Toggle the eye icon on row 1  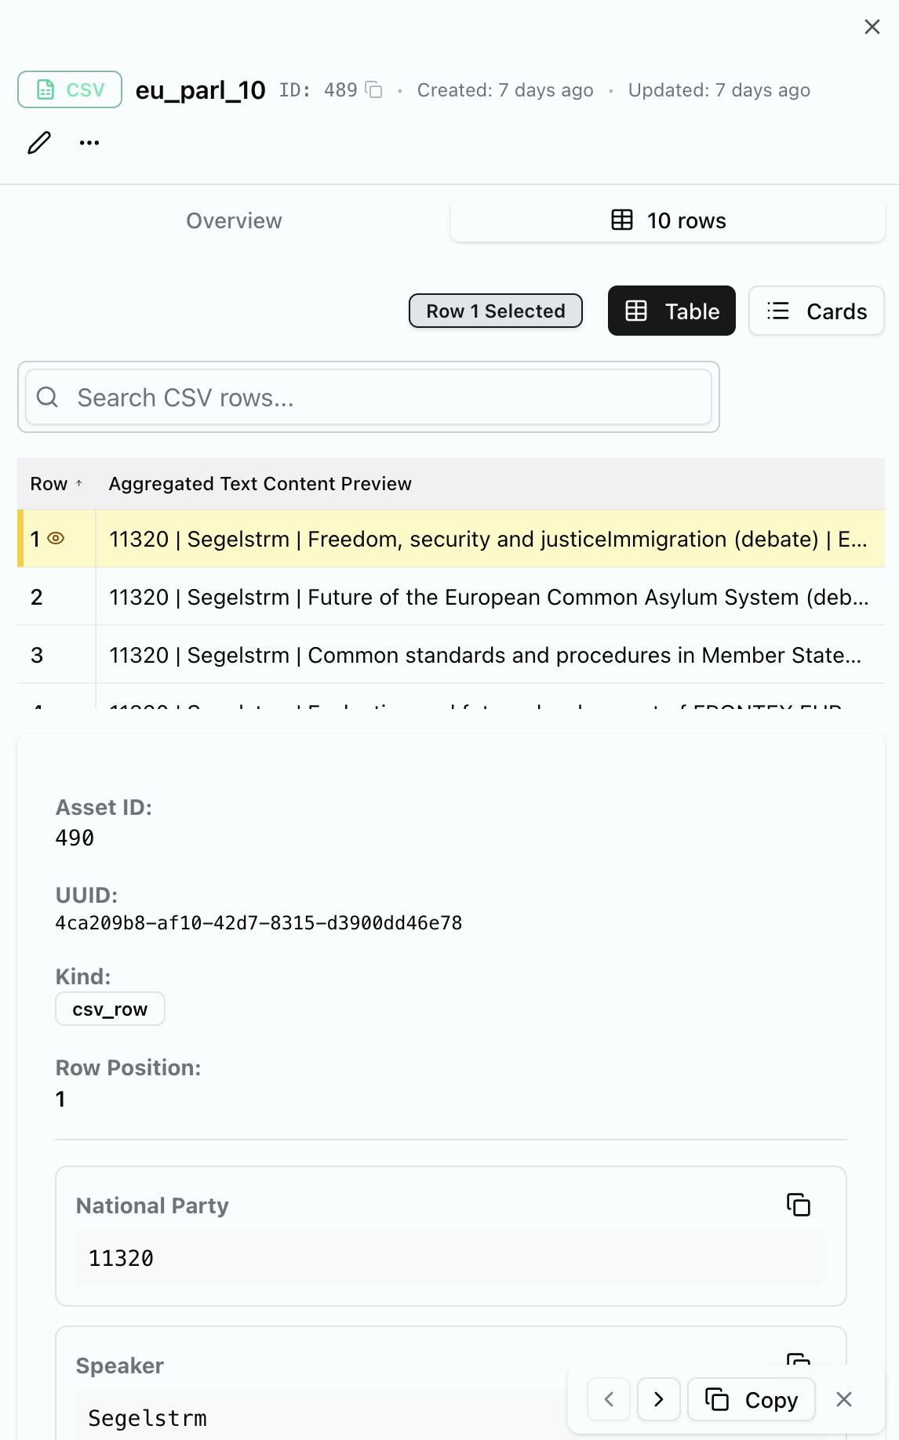coord(56,539)
